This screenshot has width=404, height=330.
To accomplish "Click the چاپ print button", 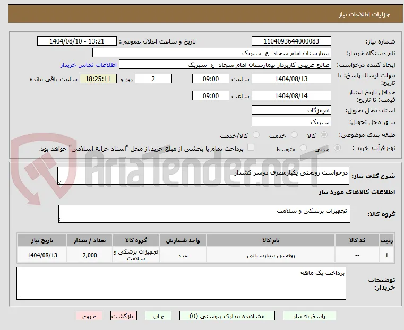I will pyautogui.click(x=158, y=316).
